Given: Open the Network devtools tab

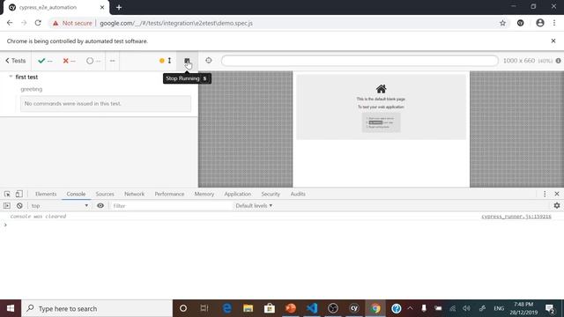Looking at the screenshot, I should 134,194.
